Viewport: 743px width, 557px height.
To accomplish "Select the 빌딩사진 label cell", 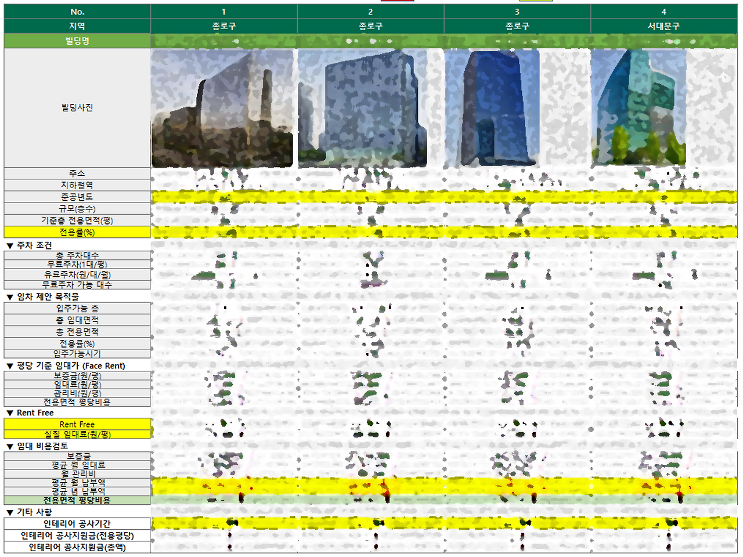I will (x=77, y=108).
